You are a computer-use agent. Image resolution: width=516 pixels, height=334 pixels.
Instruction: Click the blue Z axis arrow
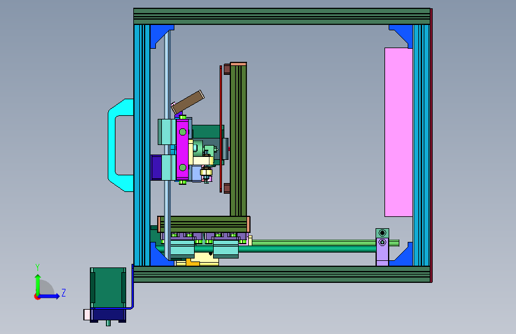pyautogui.click(x=49, y=296)
